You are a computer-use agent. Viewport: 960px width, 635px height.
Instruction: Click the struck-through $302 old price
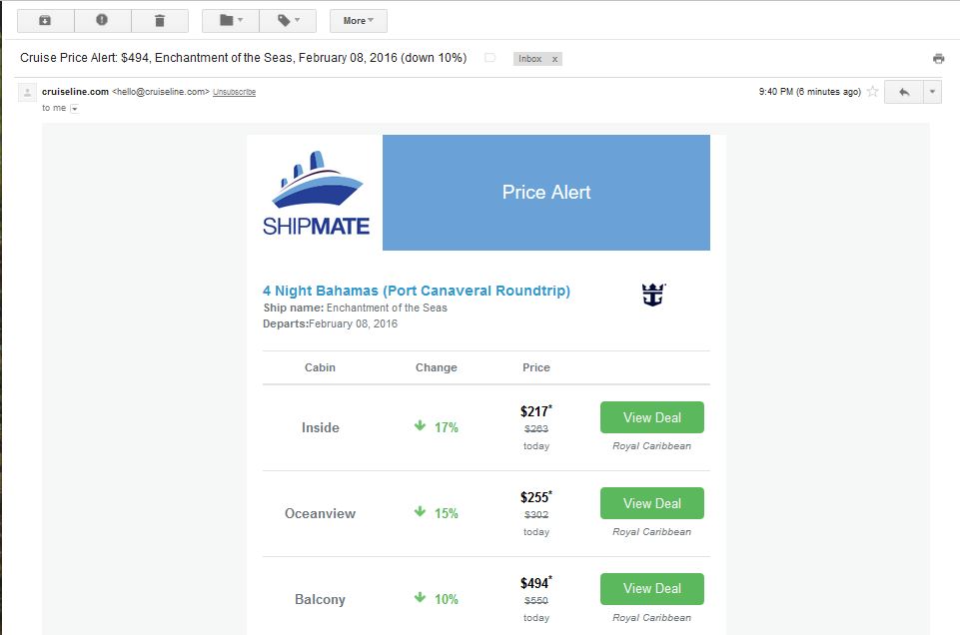[536, 514]
